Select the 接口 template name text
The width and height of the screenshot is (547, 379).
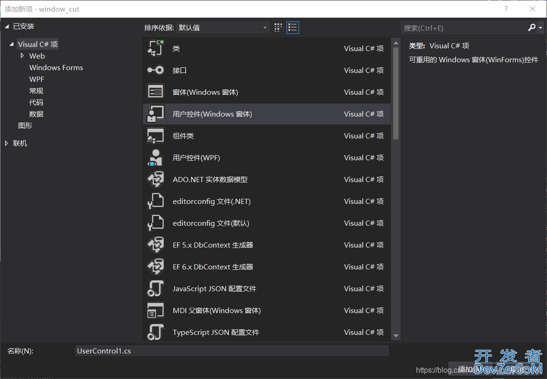(x=180, y=70)
